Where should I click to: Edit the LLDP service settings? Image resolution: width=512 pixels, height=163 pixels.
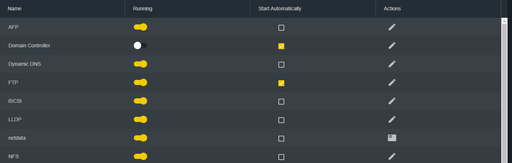(x=392, y=119)
